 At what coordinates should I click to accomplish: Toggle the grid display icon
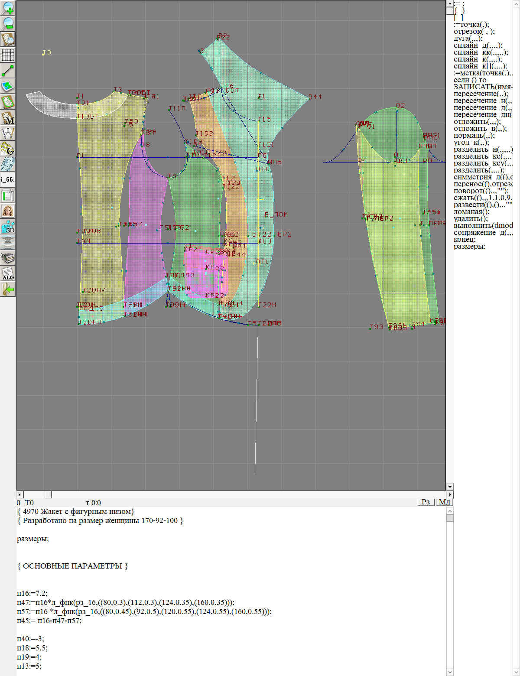tap(8, 55)
